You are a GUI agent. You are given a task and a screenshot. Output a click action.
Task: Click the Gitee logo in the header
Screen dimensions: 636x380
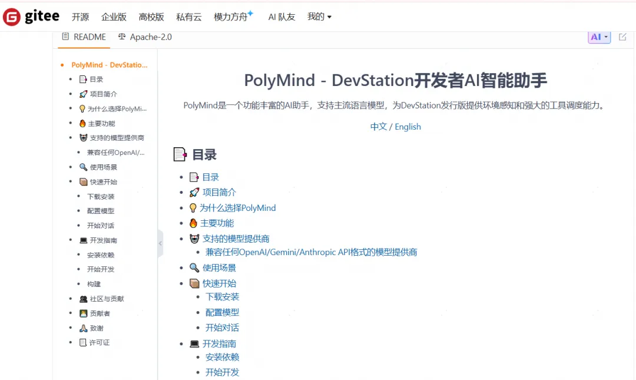(x=31, y=17)
